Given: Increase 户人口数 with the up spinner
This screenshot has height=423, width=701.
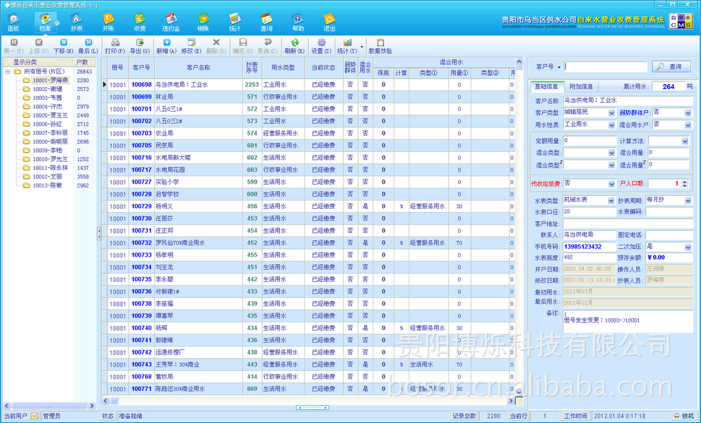Looking at the screenshot, I should point(685,181).
